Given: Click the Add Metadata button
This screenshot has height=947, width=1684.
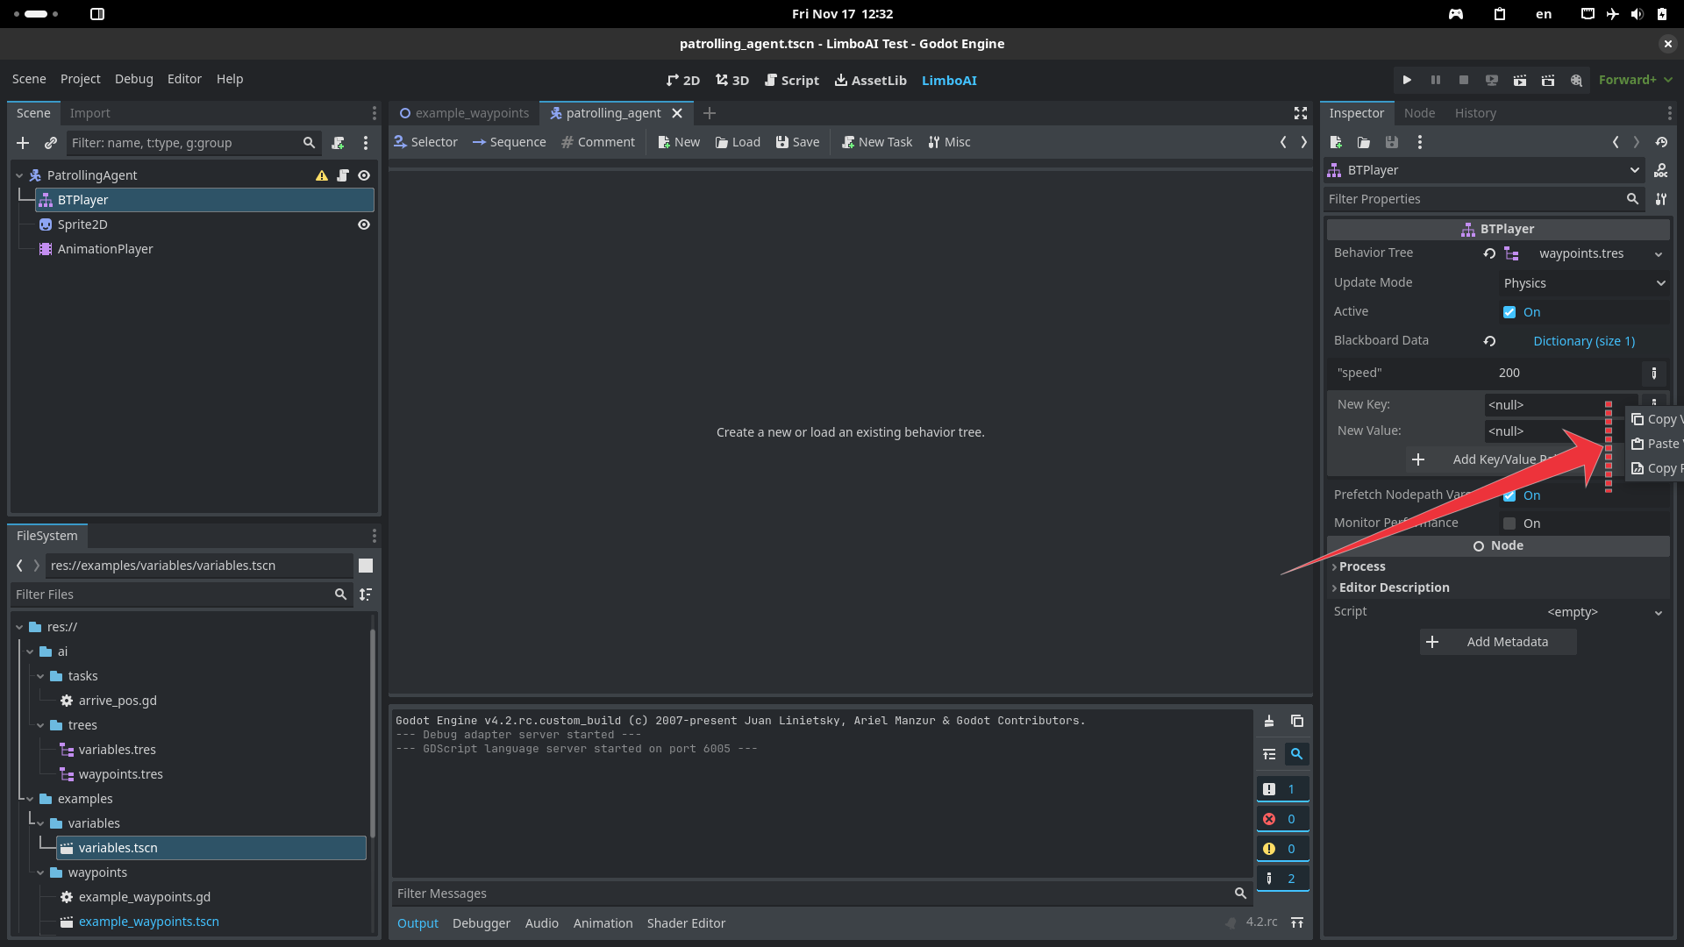Looking at the screenshot, I should click(x=1497, y=641).
